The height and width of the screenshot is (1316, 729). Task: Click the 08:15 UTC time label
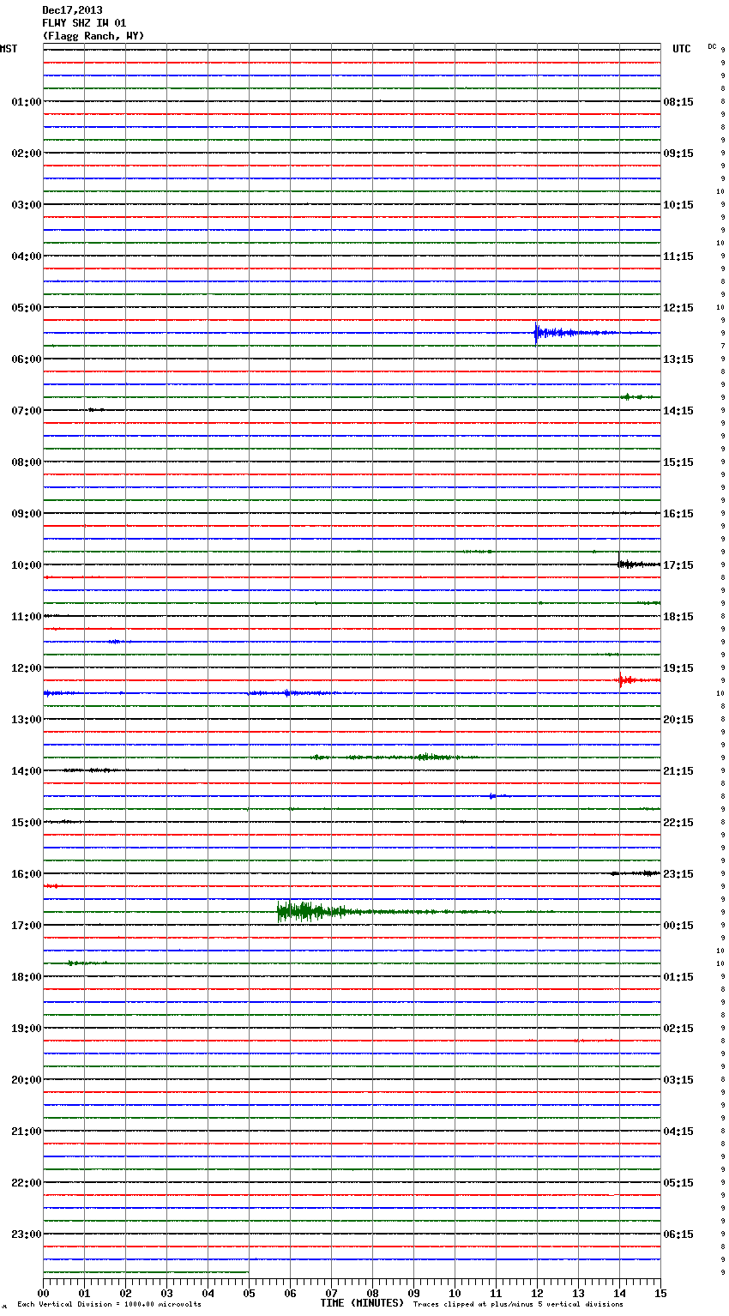pyautogui.click(x=678, y=102)
